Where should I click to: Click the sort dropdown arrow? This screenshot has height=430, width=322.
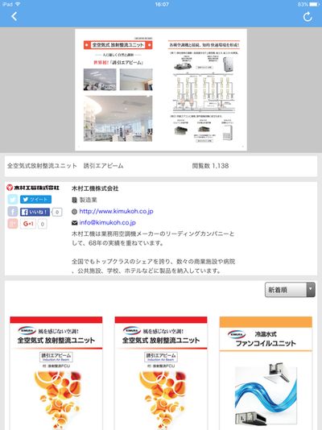pos(311,290)
